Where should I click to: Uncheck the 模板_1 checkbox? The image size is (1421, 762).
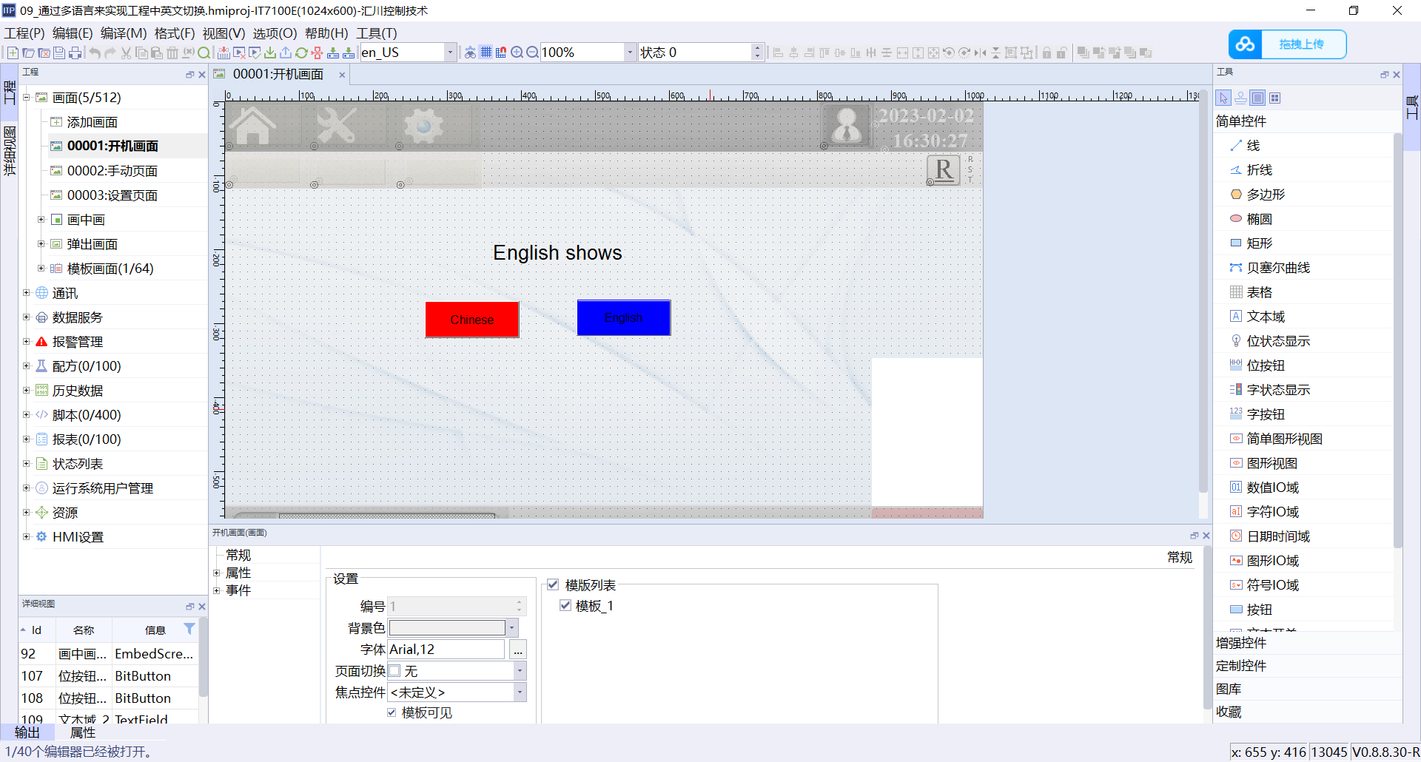pyautogui.click(x=565, y=606)
